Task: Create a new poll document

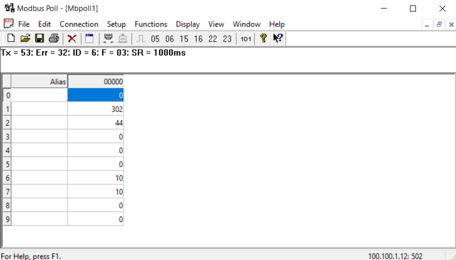Action: 11,39
